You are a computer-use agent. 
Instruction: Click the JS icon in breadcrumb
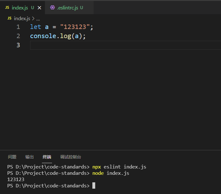(x=9, y=18)
